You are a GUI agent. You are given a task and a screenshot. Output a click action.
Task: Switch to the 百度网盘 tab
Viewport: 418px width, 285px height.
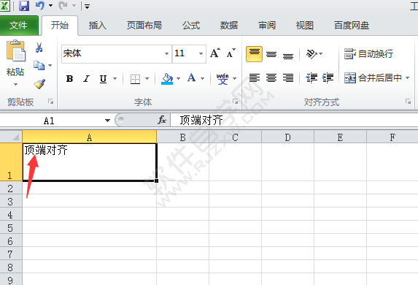pyautogui.click(x=352, y=26)
